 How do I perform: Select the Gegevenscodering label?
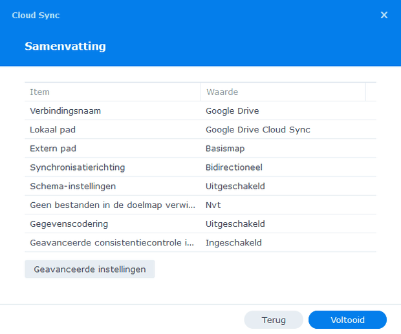click(x=69, y=224)
